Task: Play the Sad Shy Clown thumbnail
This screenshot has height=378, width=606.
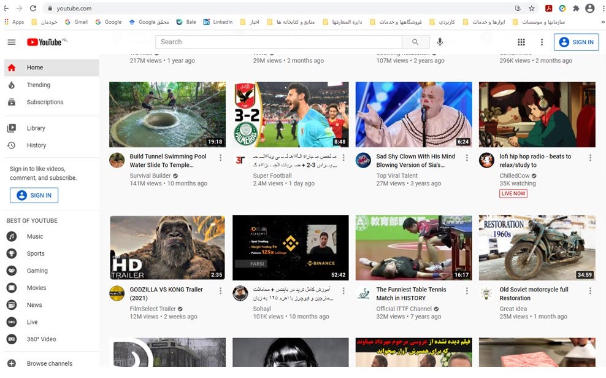Action: click(x=413, y=114)
